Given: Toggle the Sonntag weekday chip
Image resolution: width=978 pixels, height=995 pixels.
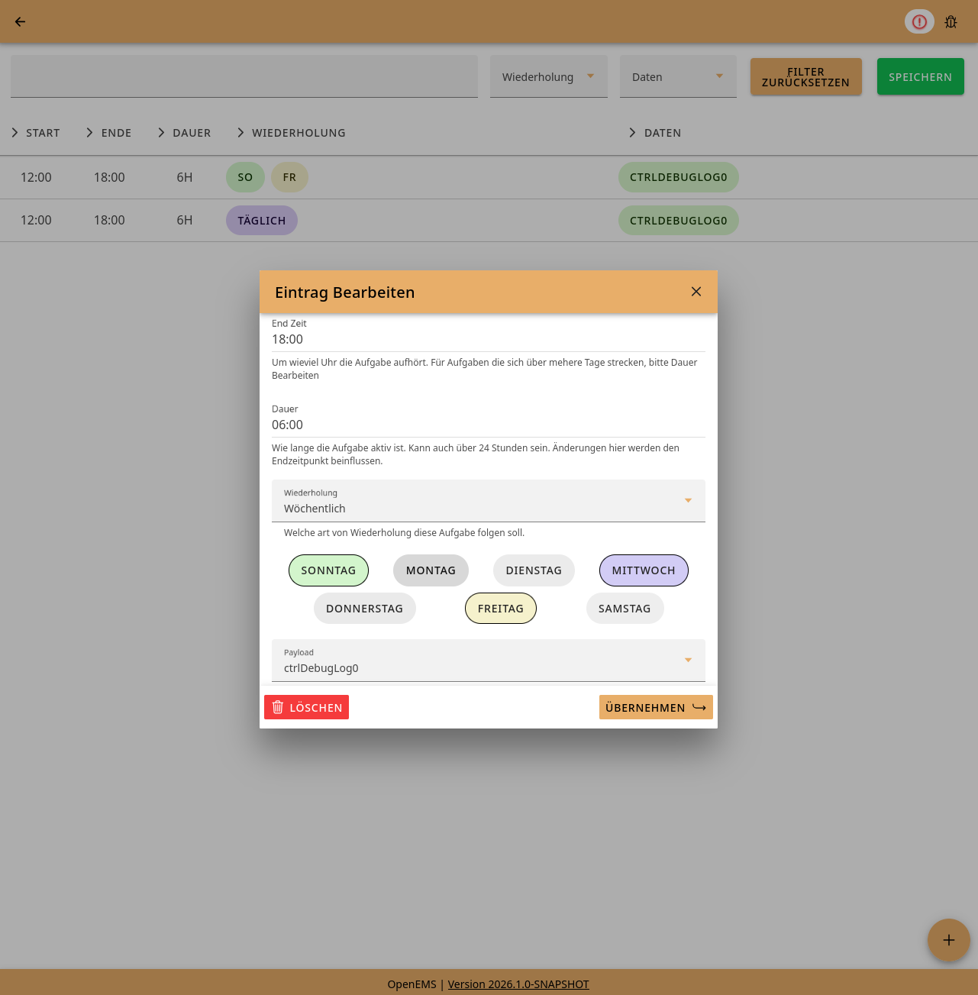Looking at the screenshot, I should 328,570.
